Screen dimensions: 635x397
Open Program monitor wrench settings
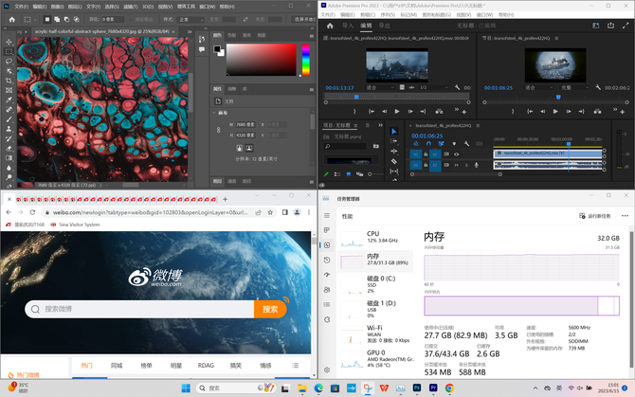pyautogui.click(x=598, y=87)
